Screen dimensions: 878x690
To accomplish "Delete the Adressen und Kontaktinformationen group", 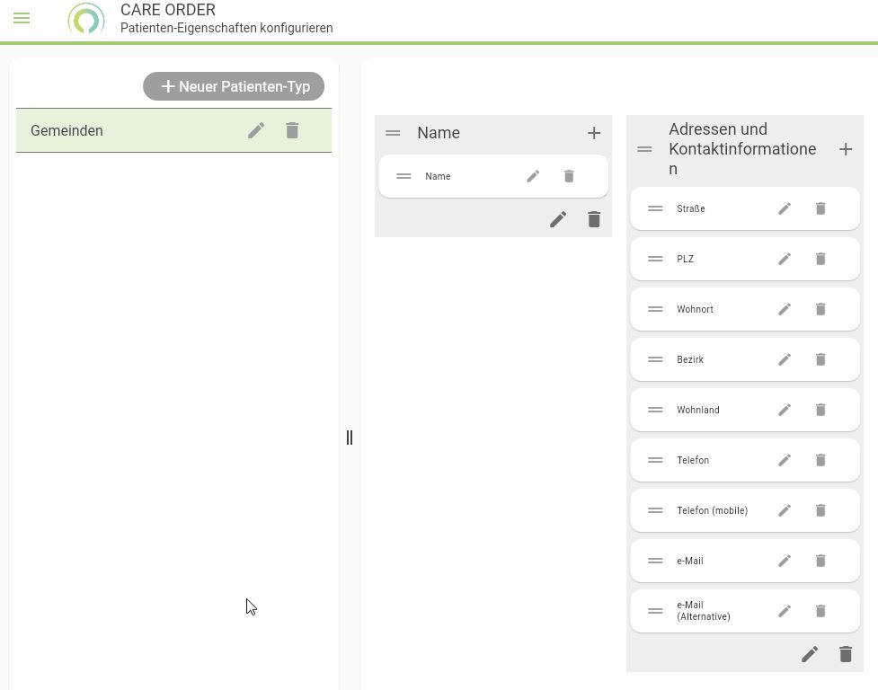I will pyautogui.click(x=846, y=654).
